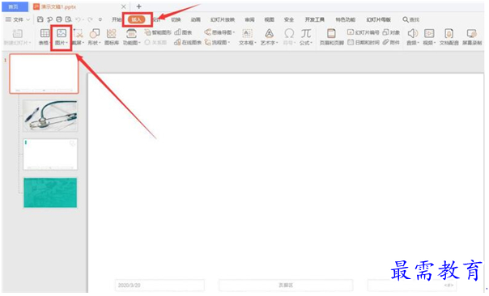Viewport: 489px width, 296px height.
Task: Click the Redo arrow icon
Action: 90,19
